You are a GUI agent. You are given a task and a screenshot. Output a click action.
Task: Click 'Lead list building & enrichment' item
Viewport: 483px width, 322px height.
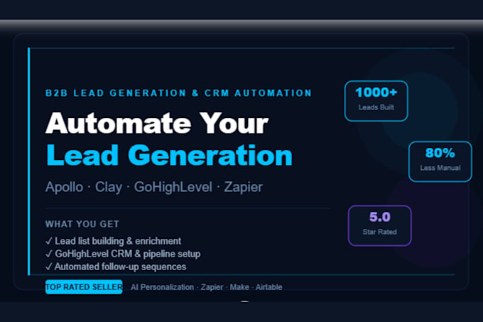coord(114,241)
